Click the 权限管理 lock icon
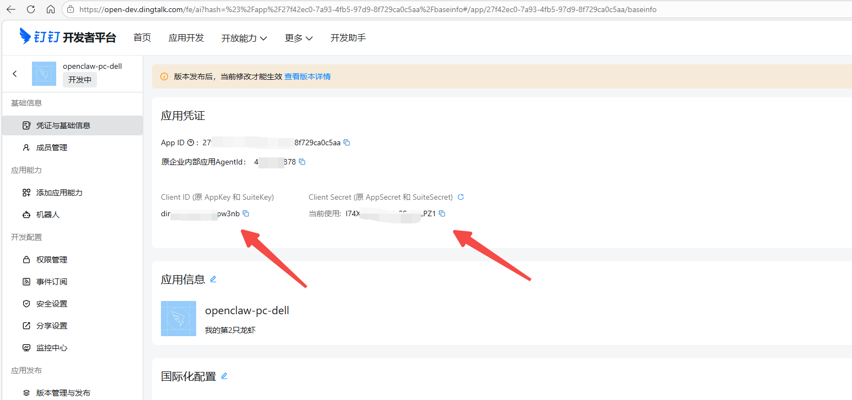This screenshot has width=852, height=400. [x=26, y=260]
